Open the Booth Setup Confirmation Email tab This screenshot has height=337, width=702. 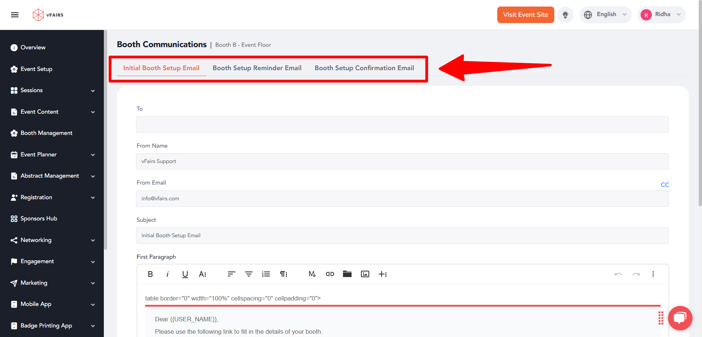coord(364,68)
